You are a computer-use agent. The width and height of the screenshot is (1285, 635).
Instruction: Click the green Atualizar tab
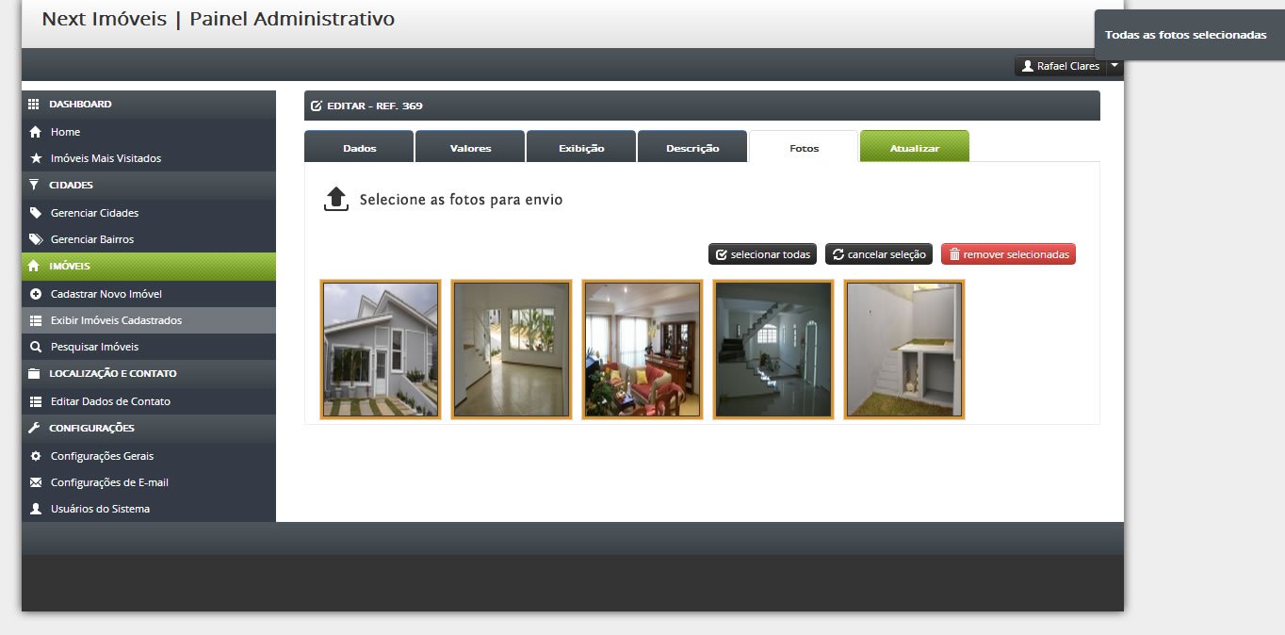[x=915, y=147]
